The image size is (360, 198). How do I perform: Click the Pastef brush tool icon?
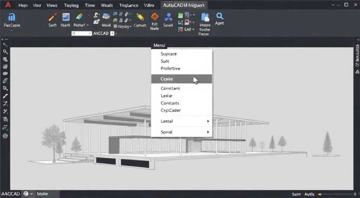(79, 17)
